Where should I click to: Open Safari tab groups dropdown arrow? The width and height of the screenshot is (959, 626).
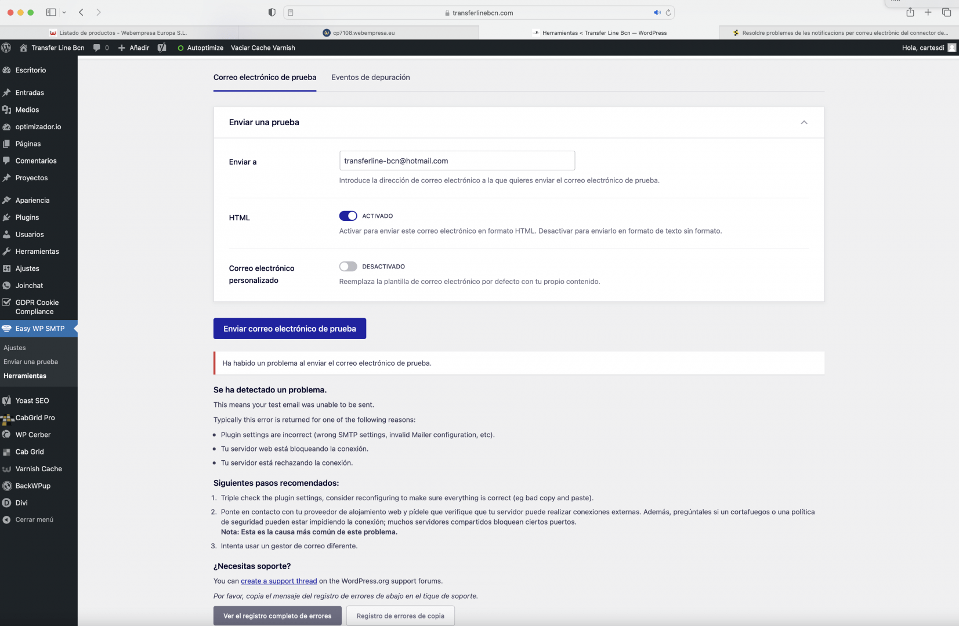[64, 12]
